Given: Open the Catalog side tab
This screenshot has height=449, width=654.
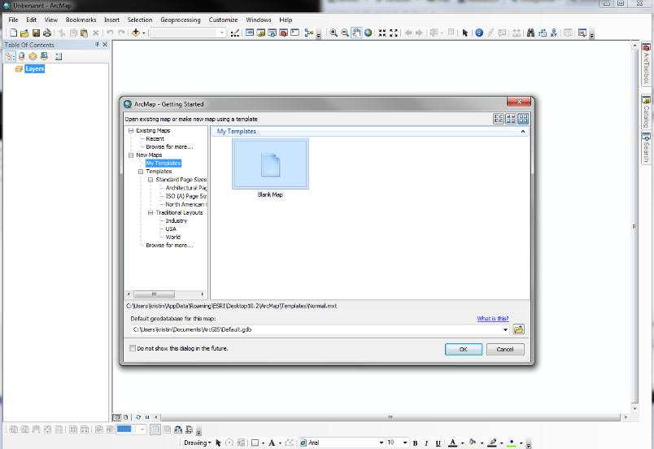Looking at the screenshot, I should [646, 111].
